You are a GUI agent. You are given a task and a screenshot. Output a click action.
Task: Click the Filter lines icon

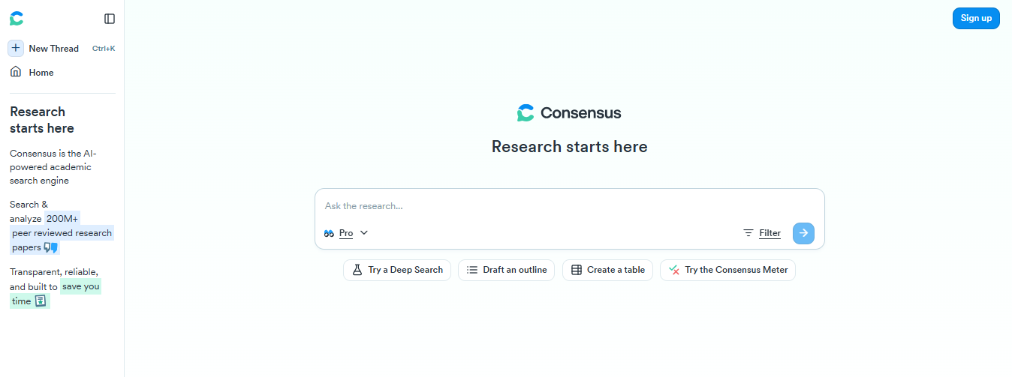pyautogui.click(x=748, y=233)
